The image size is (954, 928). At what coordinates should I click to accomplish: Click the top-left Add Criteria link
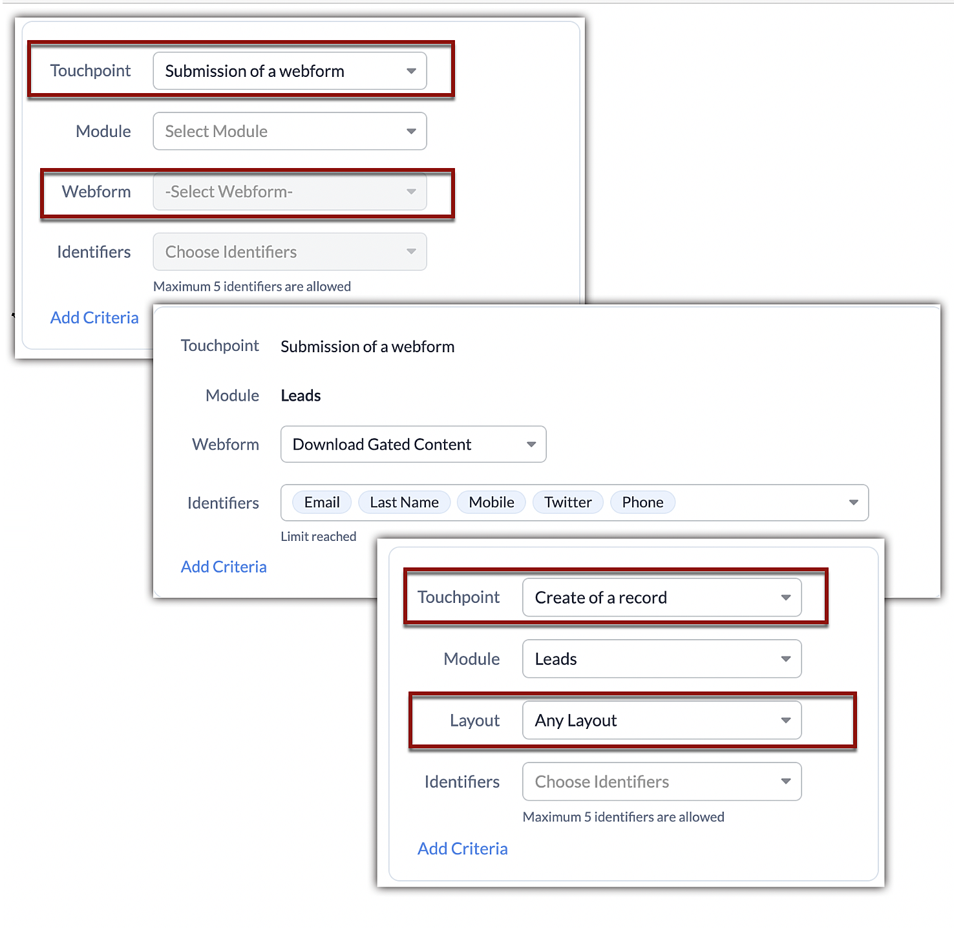(94, 318)
